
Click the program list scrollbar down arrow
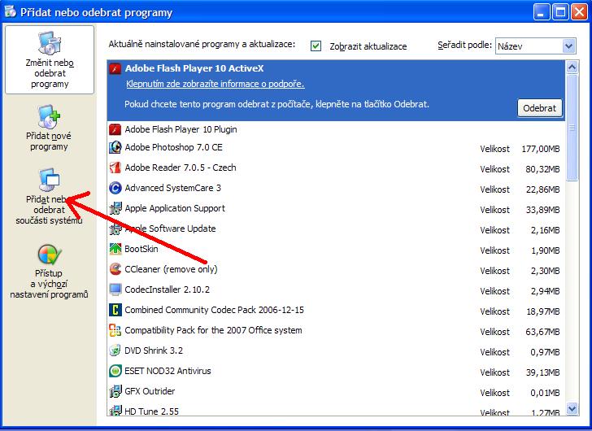click(572, 409)
